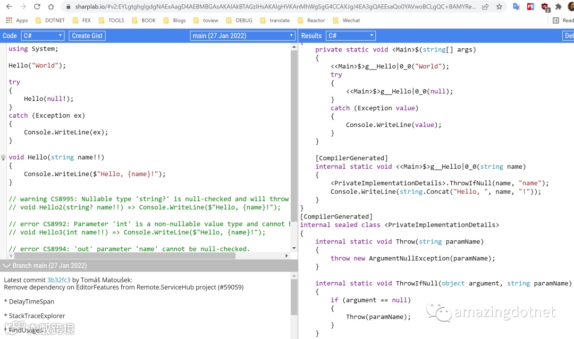The height and width of the screenshot is (339, 574).
Task: Click 'internal sealed class <PrivateImplementationDetails>' in results
Action: pos(399,225)
